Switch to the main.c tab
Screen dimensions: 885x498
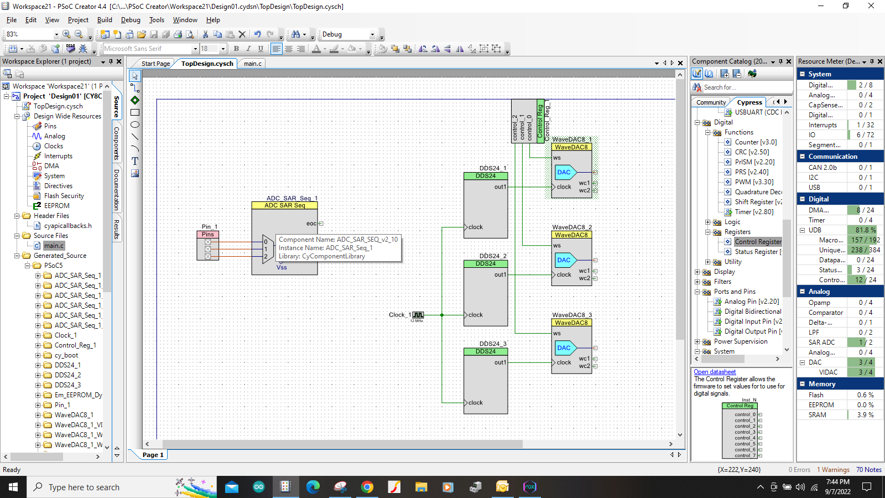coord(253,64)
